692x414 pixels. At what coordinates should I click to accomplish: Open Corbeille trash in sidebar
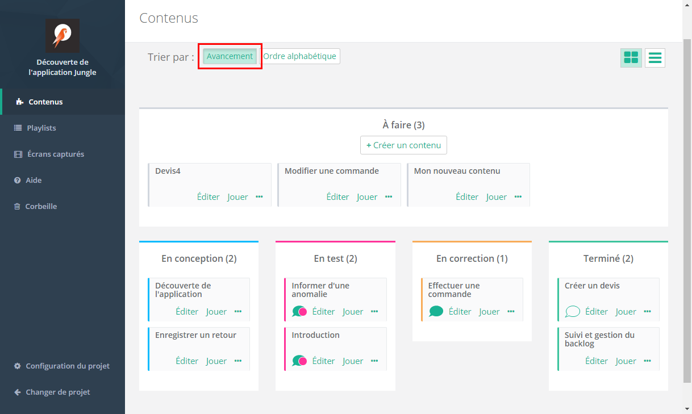point(41,206)
